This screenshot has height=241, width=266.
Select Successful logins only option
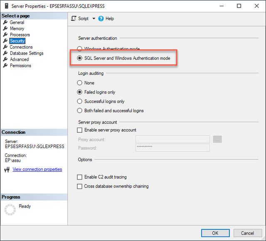coord(101,101)
